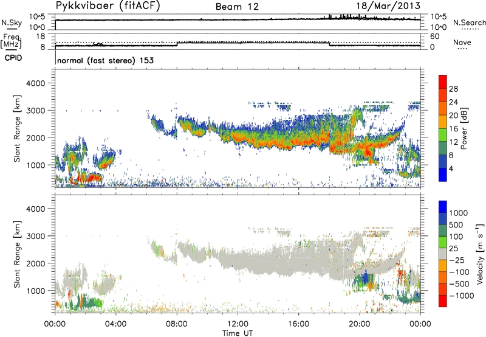
Task: Click the 3000 km tick in velocity panel
Action: click(35, 236)
